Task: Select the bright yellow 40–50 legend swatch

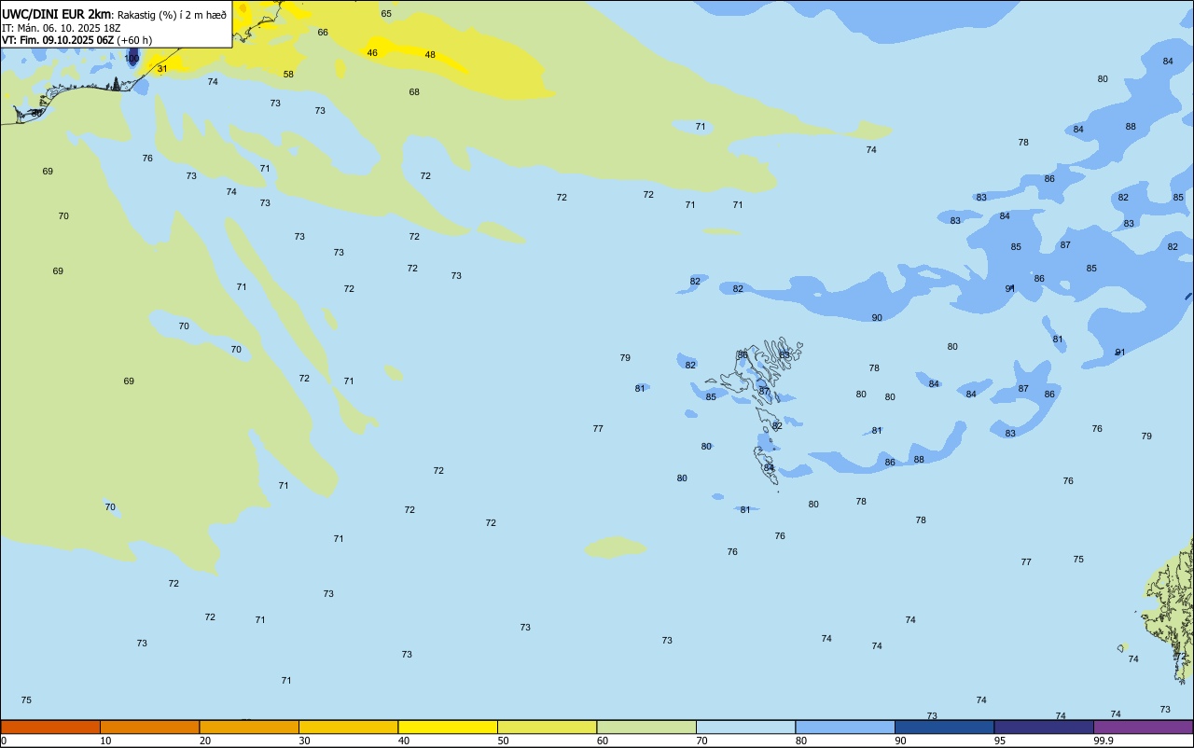Action: [x=448, y=727]
